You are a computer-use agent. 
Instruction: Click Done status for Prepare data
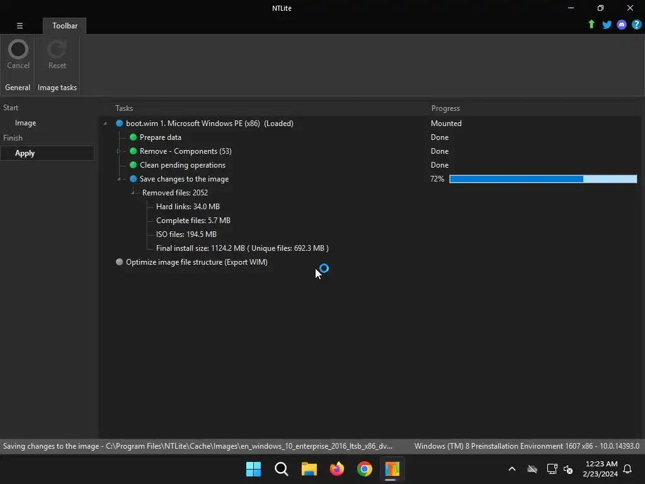(439, 137)
